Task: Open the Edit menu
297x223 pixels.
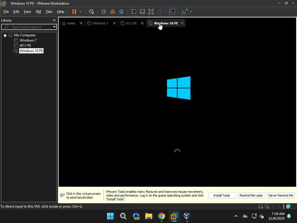Action: click(x=16, y=12)
